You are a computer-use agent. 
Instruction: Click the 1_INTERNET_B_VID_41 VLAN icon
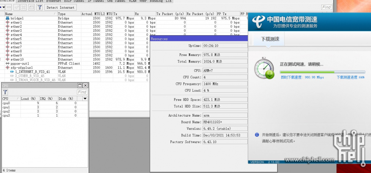(12, 72)
